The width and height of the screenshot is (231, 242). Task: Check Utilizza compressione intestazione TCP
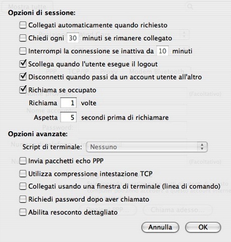[23, 173]
